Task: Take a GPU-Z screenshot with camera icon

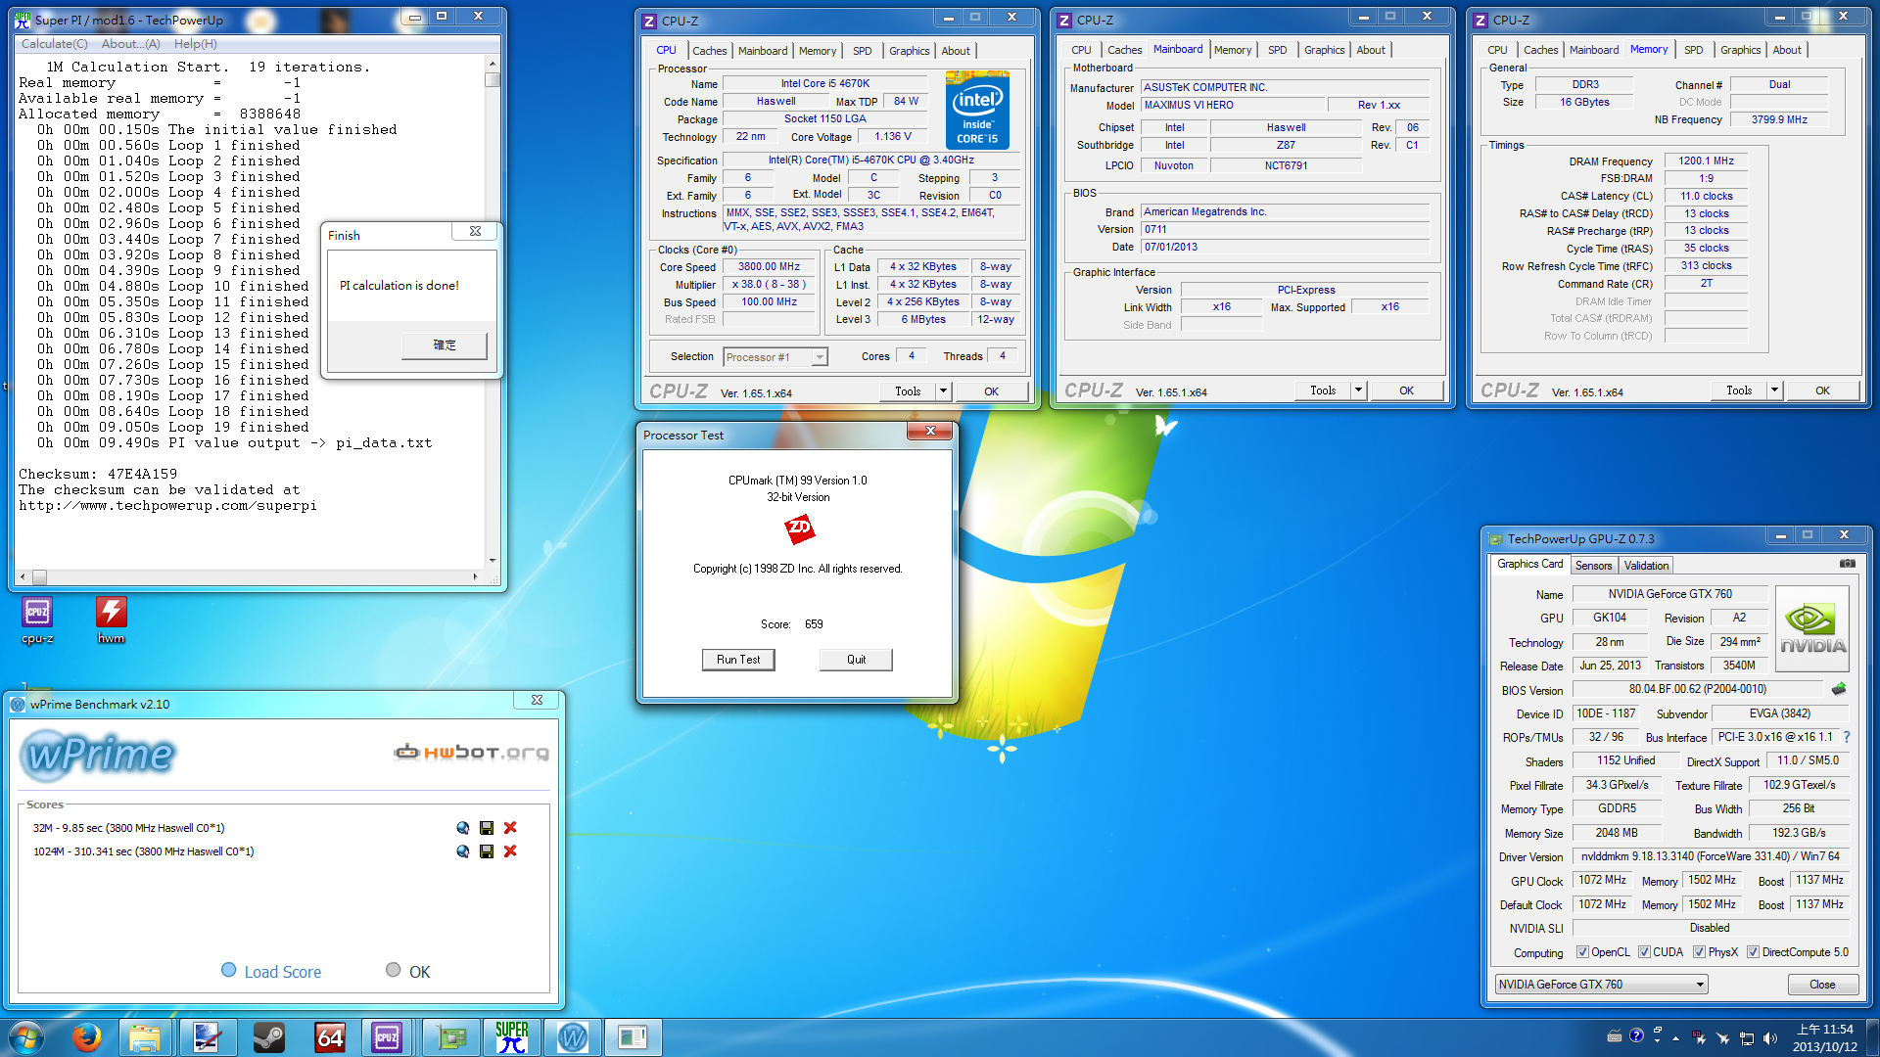Action: (1847, 564)
